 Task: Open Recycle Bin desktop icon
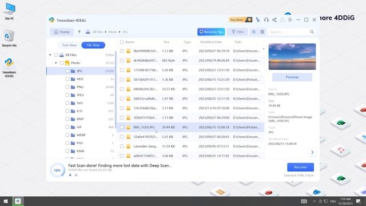point(9,38)
